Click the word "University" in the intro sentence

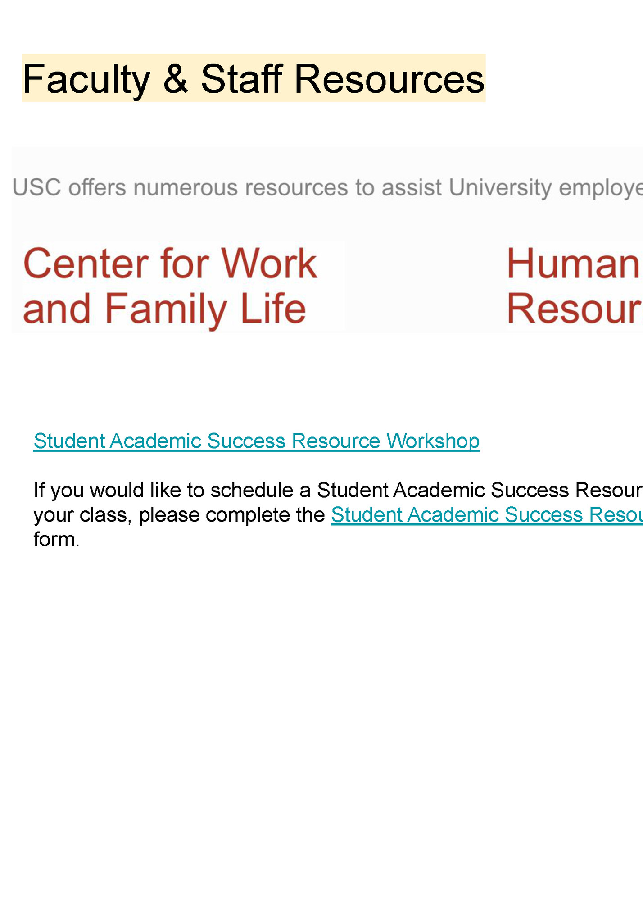tap(500, 187)
